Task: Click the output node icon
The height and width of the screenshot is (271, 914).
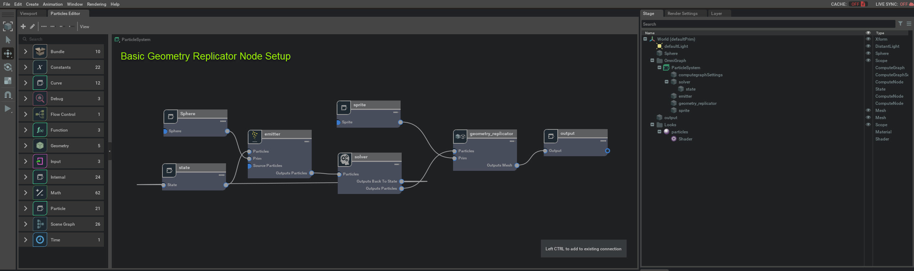Action: (551, 136)
